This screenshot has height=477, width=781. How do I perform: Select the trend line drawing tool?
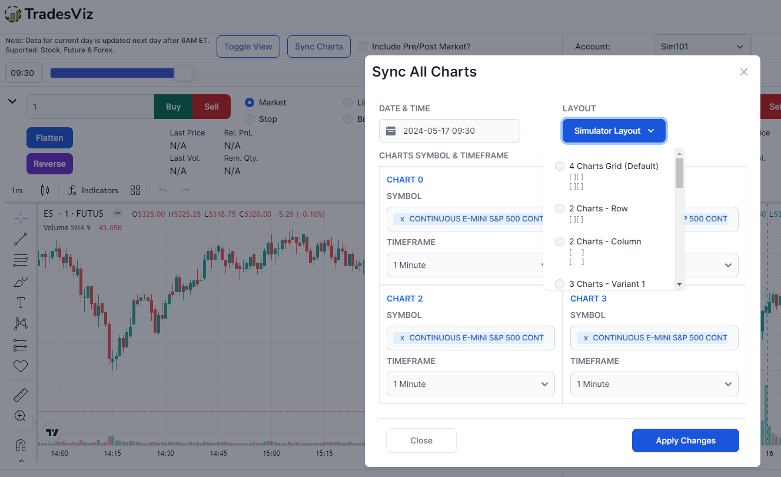pyautogui.click(x=21, y=239)
